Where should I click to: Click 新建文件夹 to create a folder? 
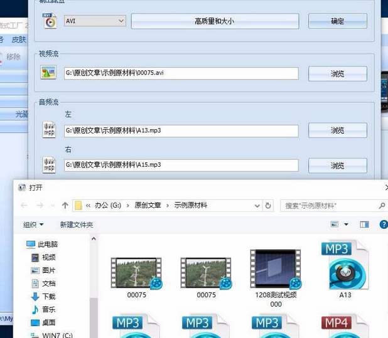pos(77,224)
